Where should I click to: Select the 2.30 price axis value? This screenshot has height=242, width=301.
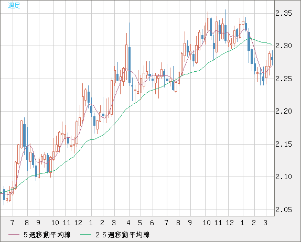[x=284, y=46]
